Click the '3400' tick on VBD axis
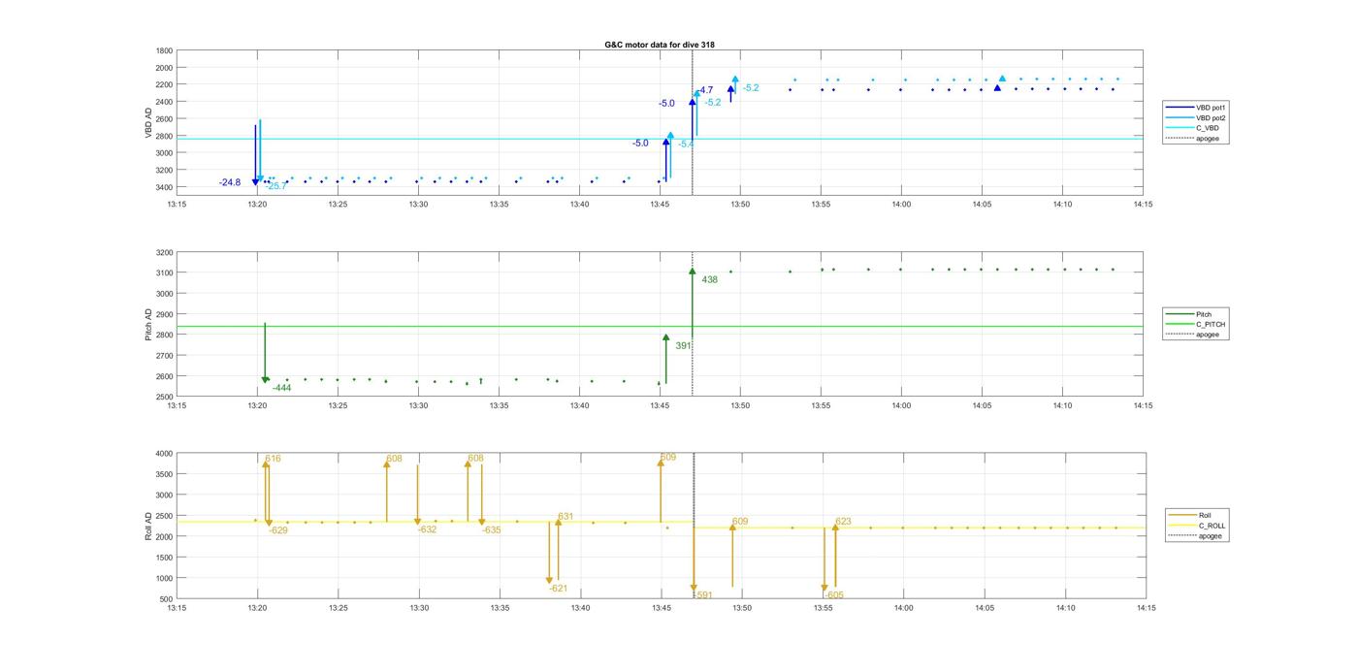Screen dimensions: 1358x672 point(164,187)
